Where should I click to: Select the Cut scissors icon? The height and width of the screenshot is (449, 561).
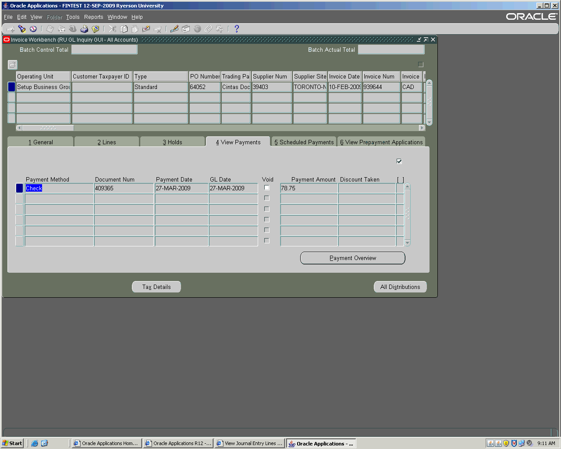coord(113,29)
